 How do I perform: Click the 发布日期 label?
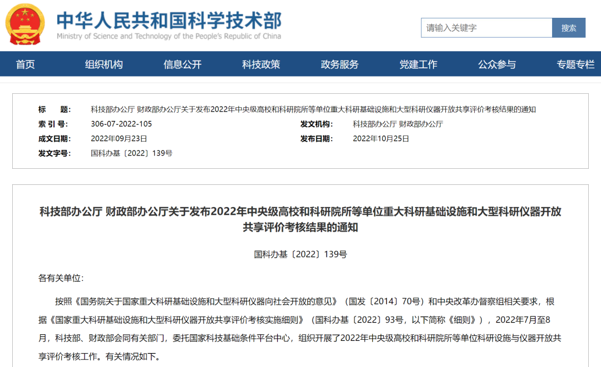pyautogui.click(x=317, y=139)
